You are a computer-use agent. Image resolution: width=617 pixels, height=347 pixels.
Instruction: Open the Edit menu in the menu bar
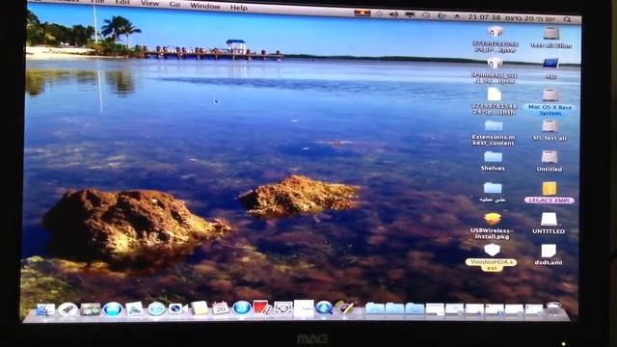pyautogui.click(x=122, y=2)
